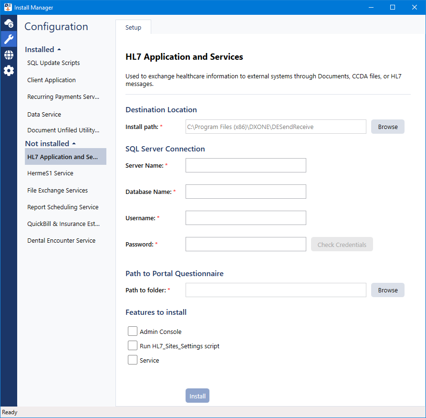Image resolution: width=426 pixels, height=418 pixels.
Task: Open SQL Update Scripts configuration
Action: pos(53,63)
